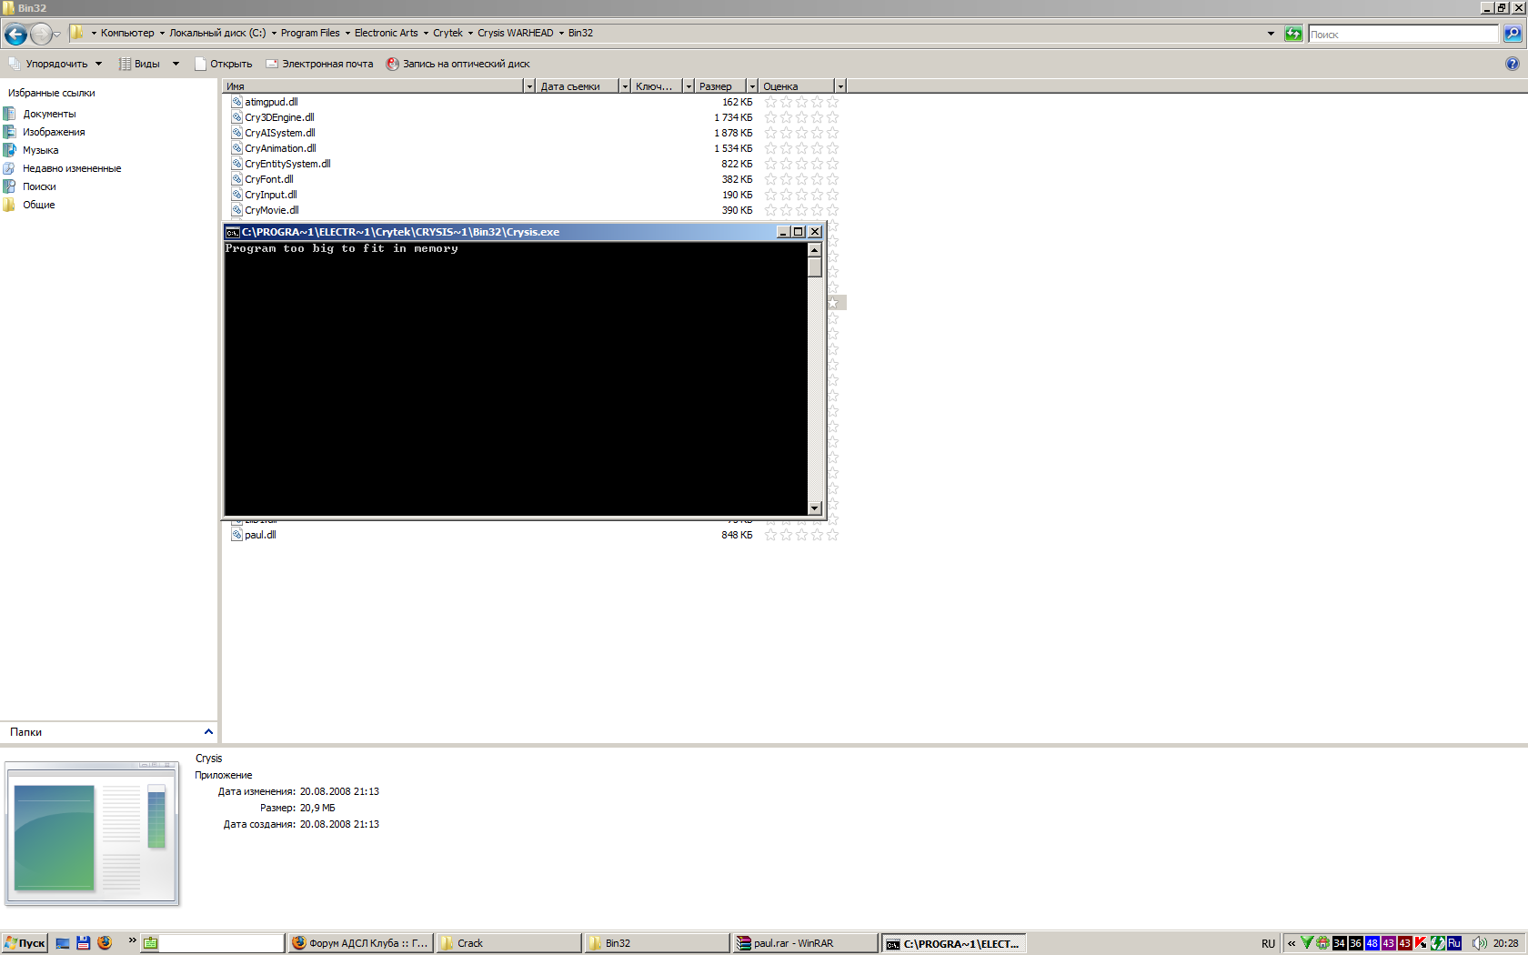Open Documents in favorite links
Viewport: 1528px width, 955px height.
[49, 114]
